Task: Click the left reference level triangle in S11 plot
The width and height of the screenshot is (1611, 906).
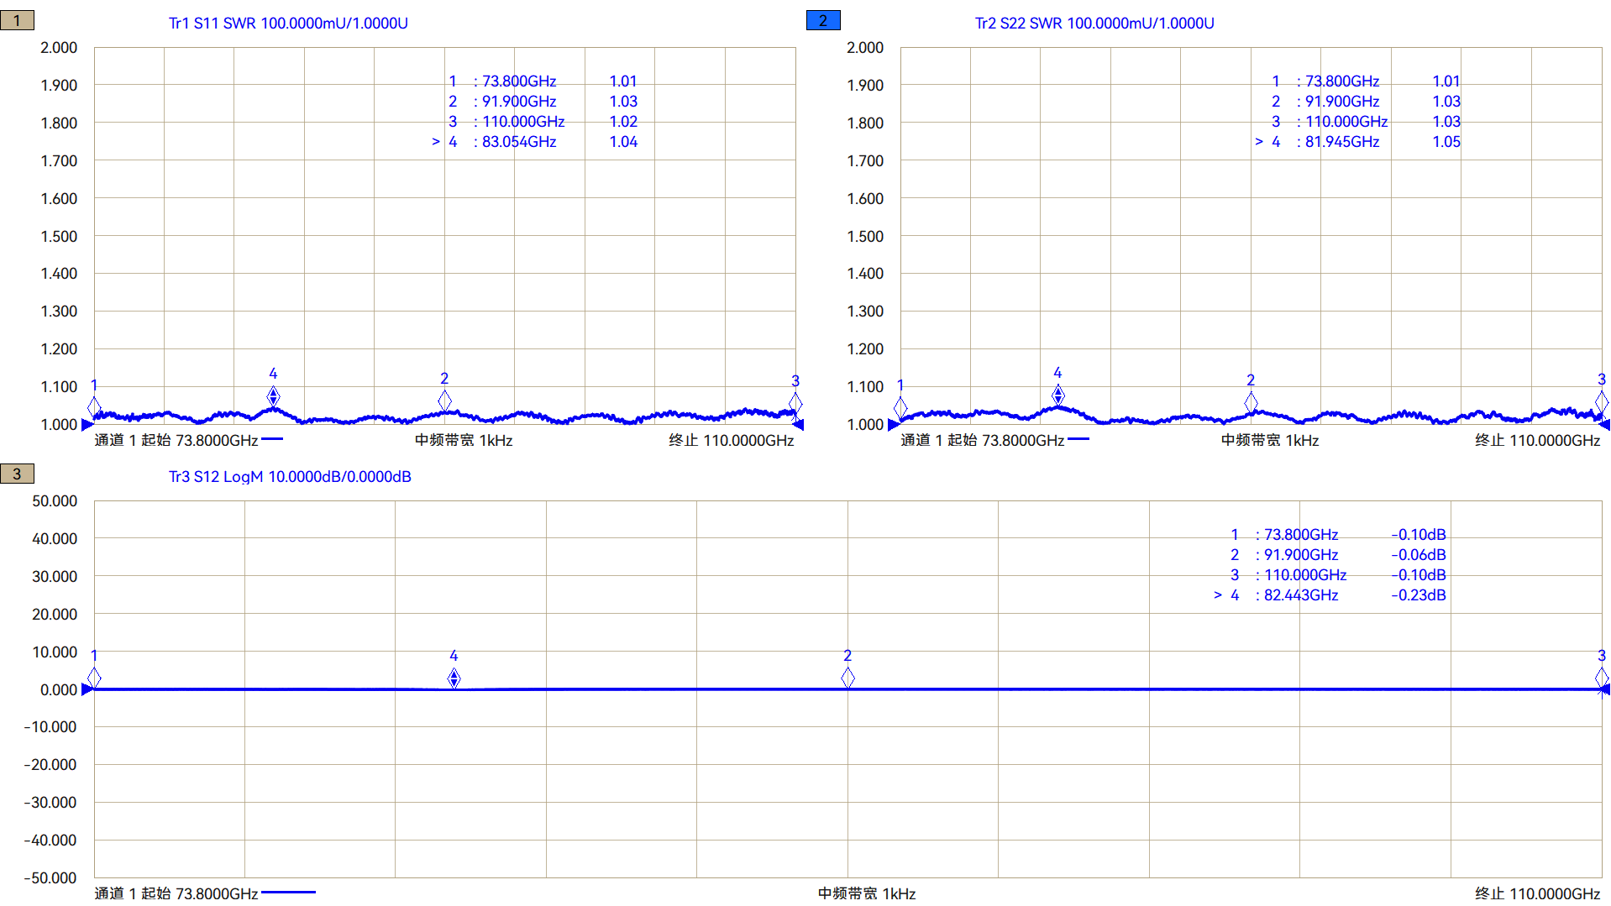Action: pos(87,425)
